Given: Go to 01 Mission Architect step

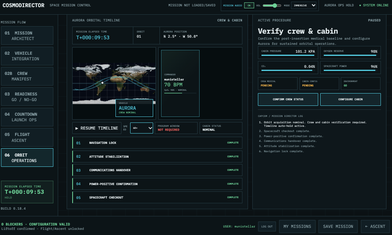Looking at the screenshot, I should pos(27,36).
